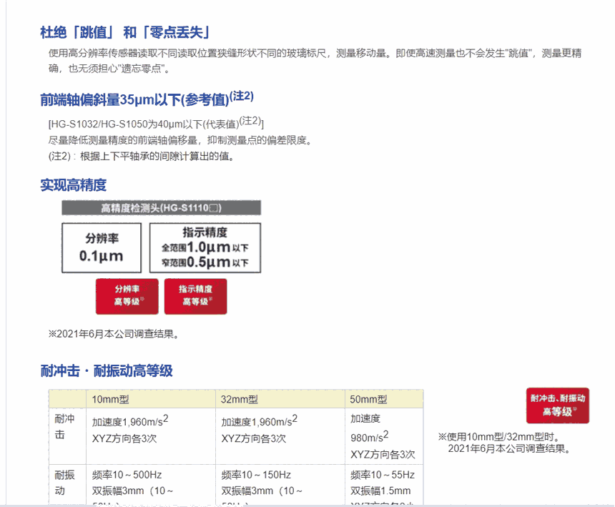Click the 耐冲击・耐振动高等级 heading
Screen dimensions: 615x507
point(107,370)
